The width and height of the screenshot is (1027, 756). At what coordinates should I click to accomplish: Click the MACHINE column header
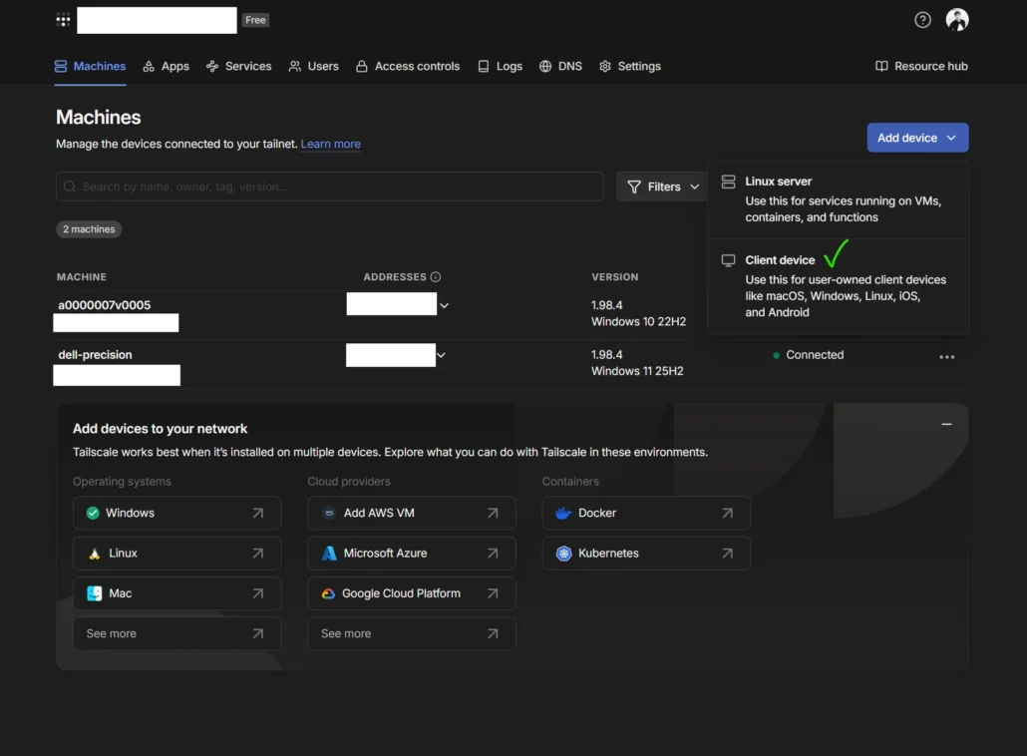tap(81, 277)
